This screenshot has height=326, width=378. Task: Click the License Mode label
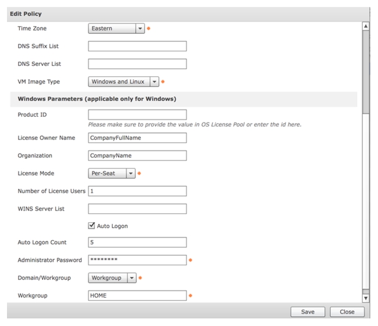[36, 173]
